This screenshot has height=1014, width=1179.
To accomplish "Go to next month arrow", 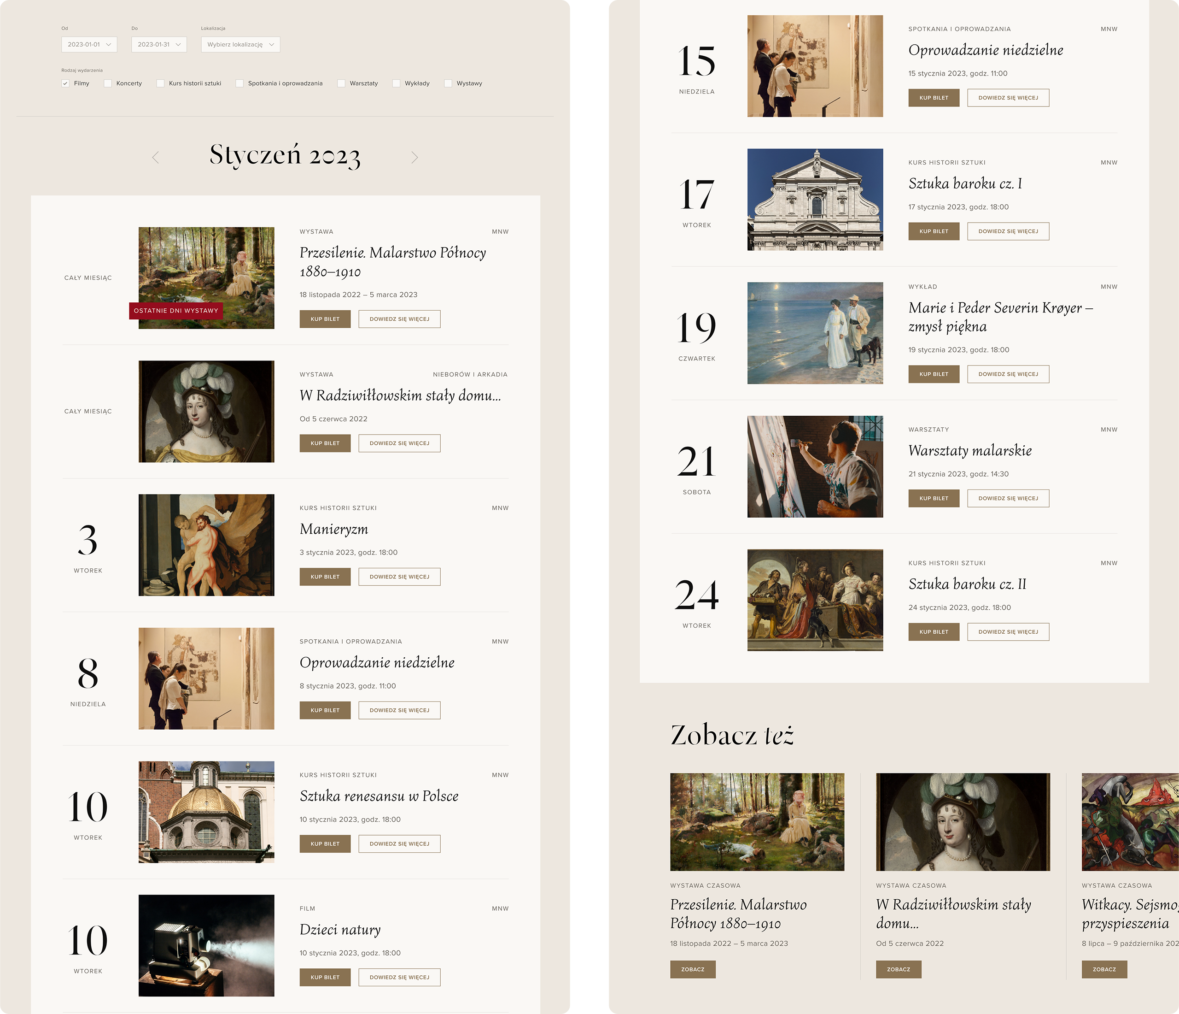I will tap(414, 158).
